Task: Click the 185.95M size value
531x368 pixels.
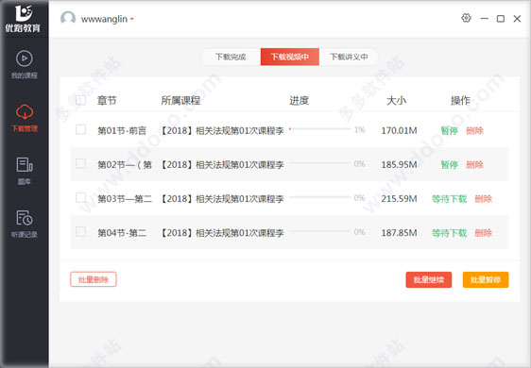Action: pos(400,165)
